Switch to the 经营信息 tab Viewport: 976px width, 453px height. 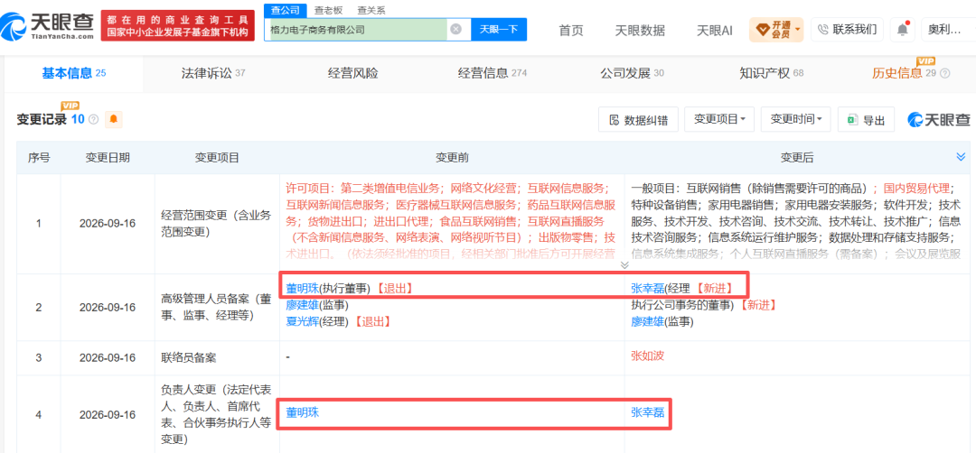click(492, 73)
